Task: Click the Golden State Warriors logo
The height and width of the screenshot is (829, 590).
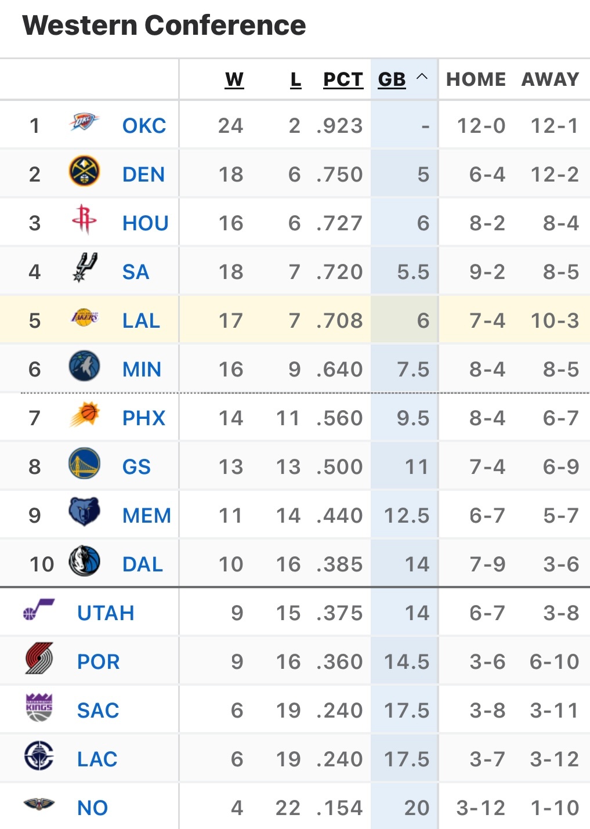Action: (84, 464)
